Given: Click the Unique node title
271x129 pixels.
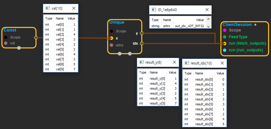Looking at the screenshot, I should pyautogui.click(x=117, y=22).
